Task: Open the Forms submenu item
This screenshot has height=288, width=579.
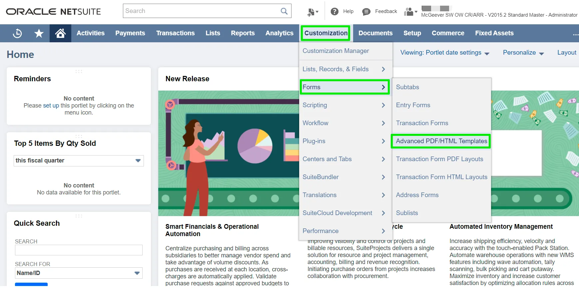Action: pyautogui.click(x=345, y=87)
